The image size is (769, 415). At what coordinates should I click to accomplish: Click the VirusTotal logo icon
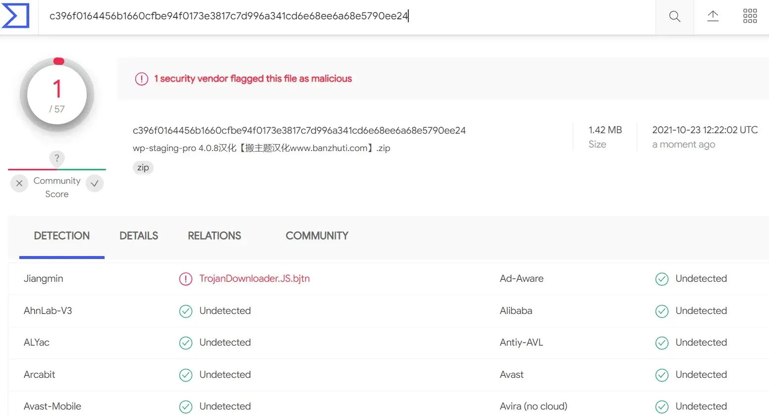pos(15,15)
